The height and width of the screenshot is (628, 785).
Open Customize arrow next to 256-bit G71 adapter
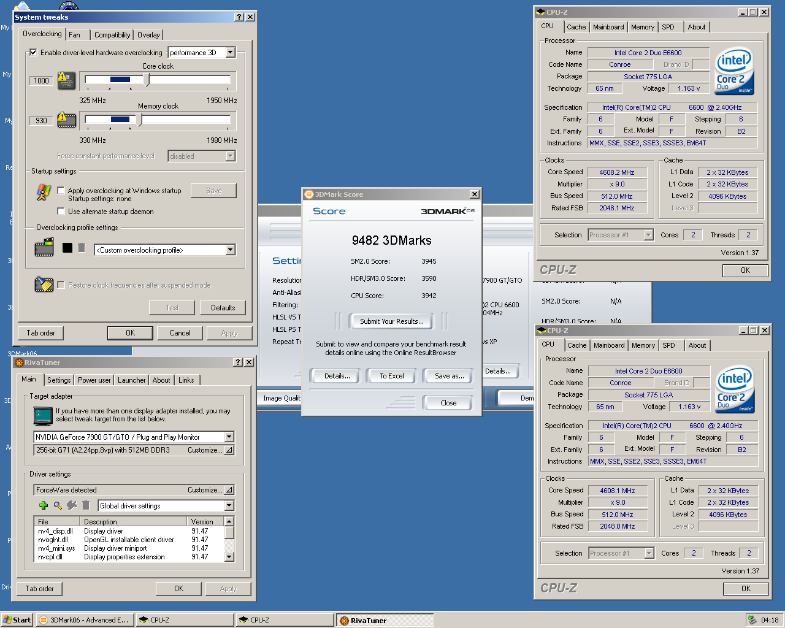(229, 450)
